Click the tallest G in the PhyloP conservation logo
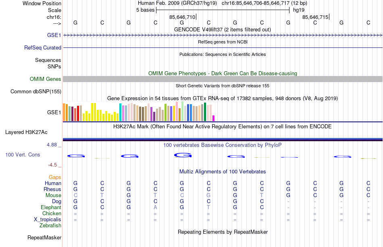The height and width of the screenshot is (247, 383). click(183, 155)
